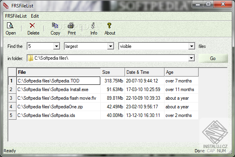Viewport: 235px width, 157px height.
Task: Sort by the Size column header
Action: (x=113, y=72)
